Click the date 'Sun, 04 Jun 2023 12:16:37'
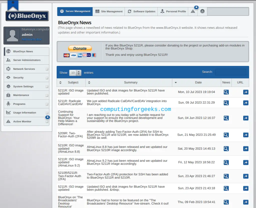The width and height of the screenshot is (256, 208). point(196,118)
